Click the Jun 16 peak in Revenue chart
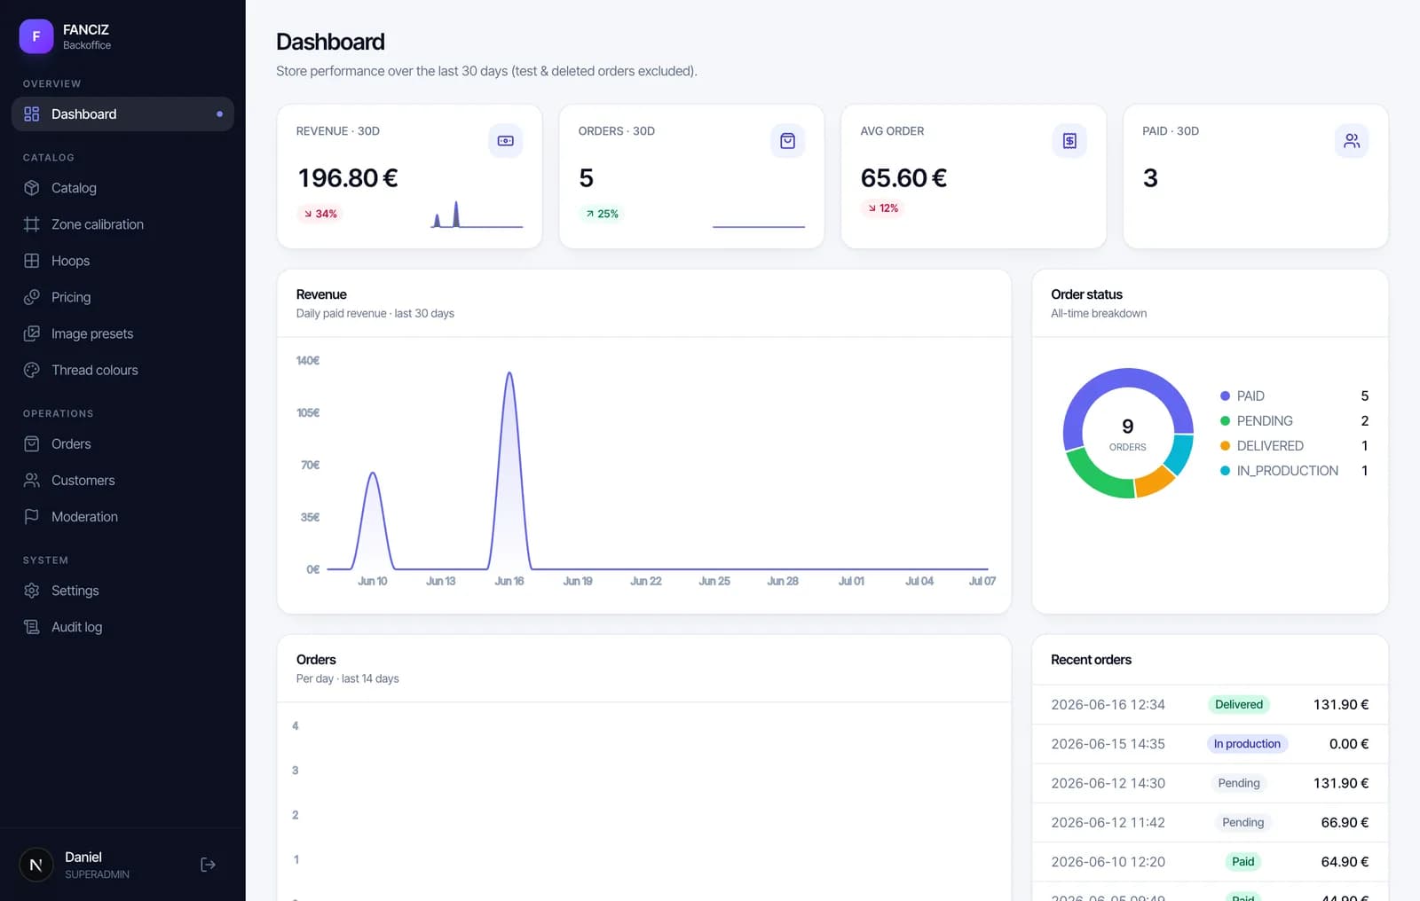 [509, 373]
